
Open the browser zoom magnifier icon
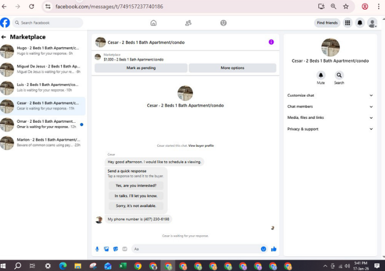coord(333,6)
